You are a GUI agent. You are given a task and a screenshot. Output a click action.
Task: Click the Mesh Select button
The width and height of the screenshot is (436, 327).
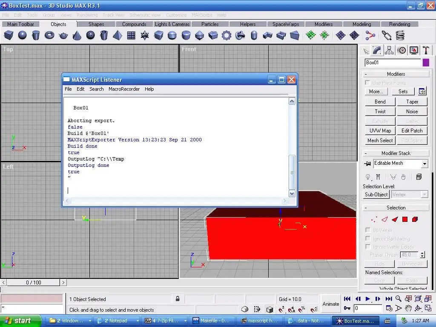380,141
